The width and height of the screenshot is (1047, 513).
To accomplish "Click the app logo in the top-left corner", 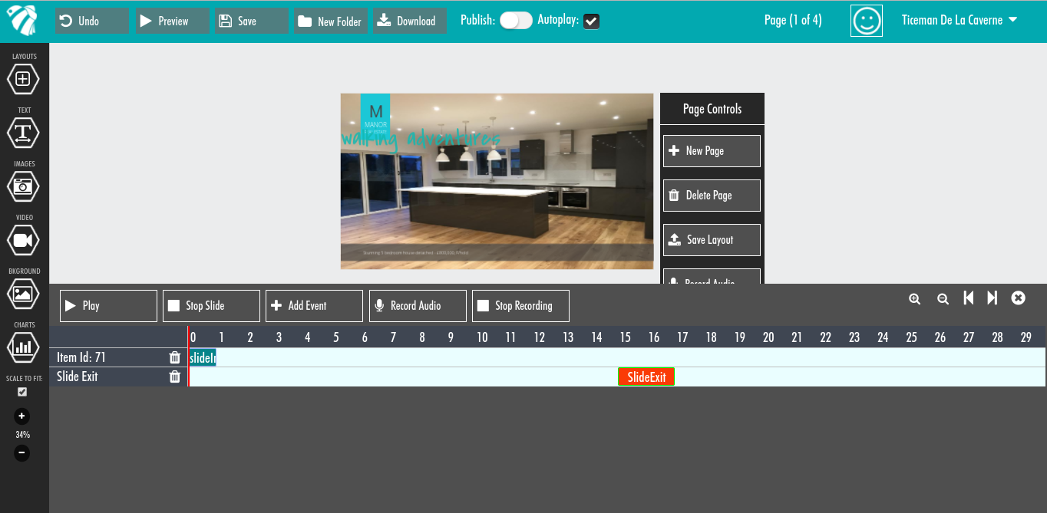I will coord(21,21).
